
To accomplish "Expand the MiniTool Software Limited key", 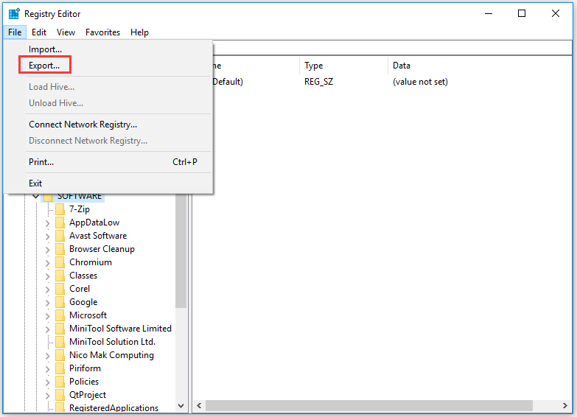I will (x=47, y=329).
